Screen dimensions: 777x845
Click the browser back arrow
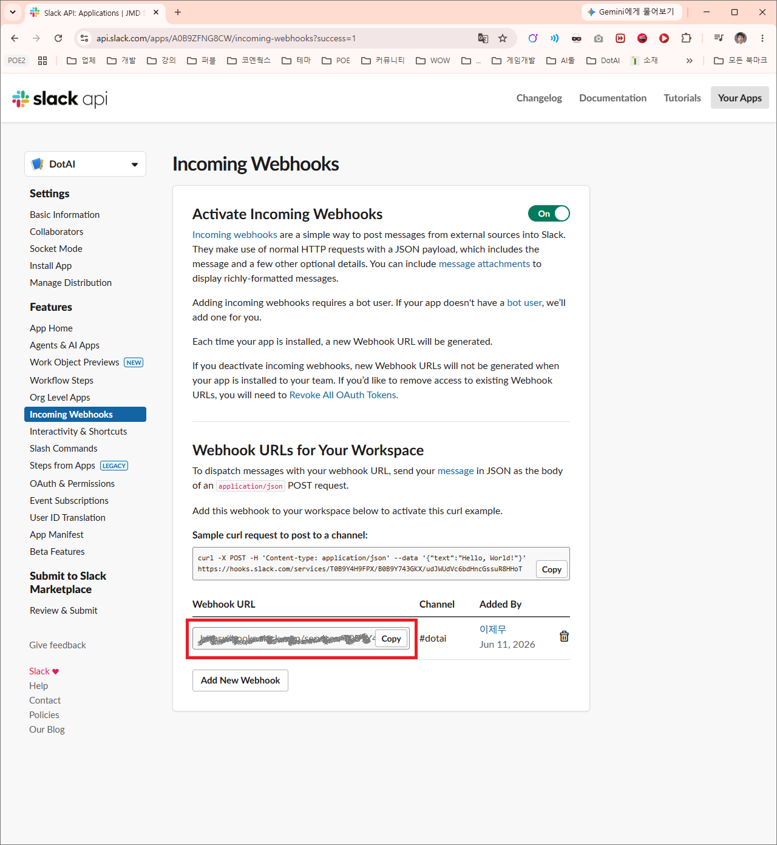pos(15,38)
